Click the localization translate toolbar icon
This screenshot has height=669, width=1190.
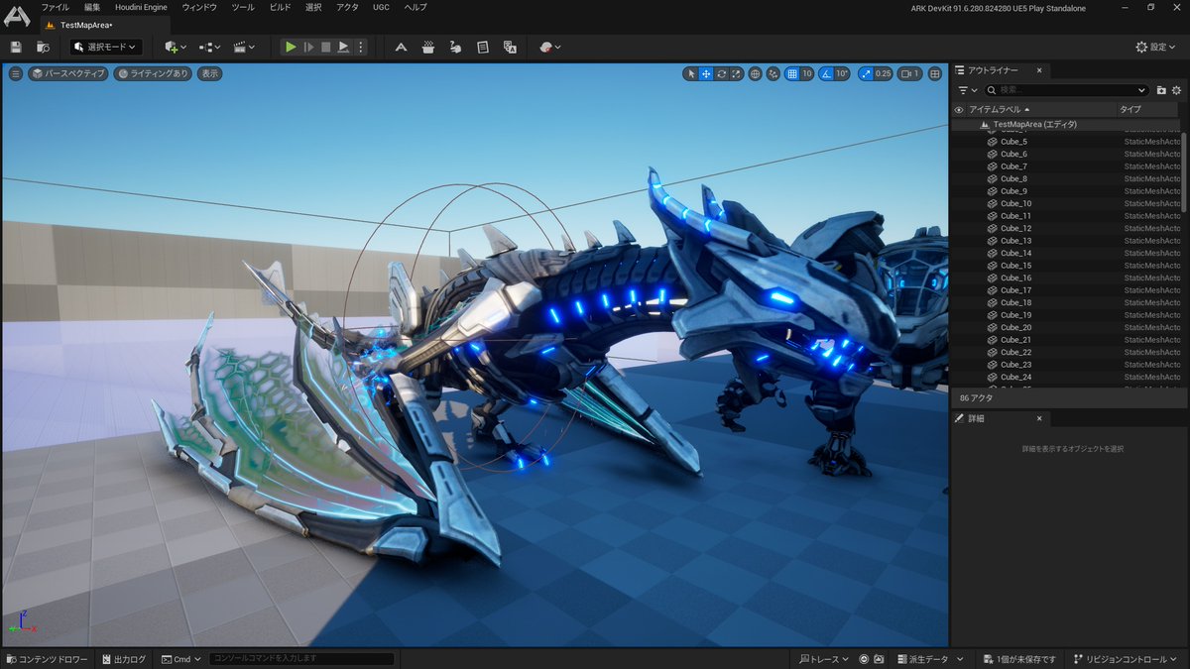pos(510,47)
